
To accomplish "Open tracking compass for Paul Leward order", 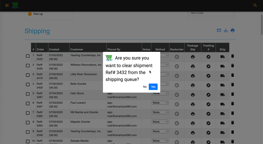I will coord(208,104).
